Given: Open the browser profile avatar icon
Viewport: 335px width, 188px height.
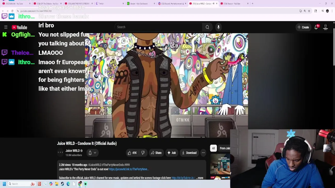Looking at the screenshot, I should pyautogui.click(x=327, y=11).
